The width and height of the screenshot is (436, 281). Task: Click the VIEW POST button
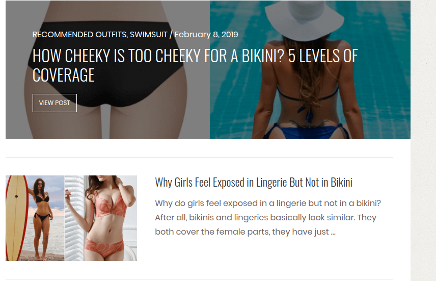[54, 103]
